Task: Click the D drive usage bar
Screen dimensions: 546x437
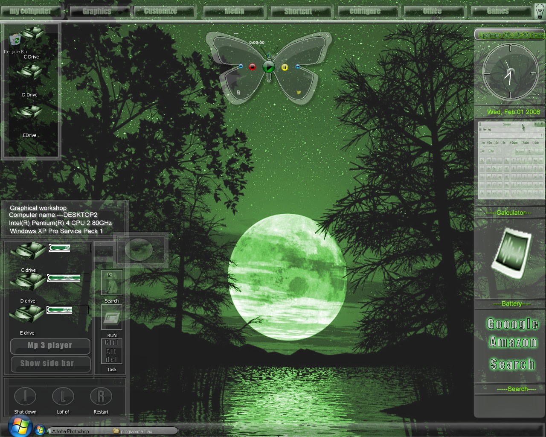Action: coord(67,278)
